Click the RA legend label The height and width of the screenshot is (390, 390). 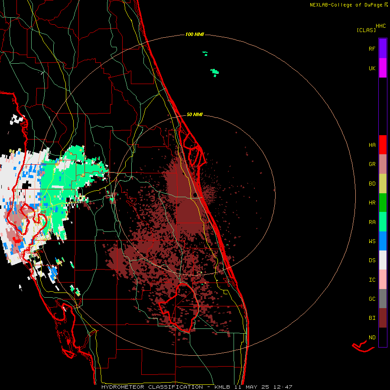tap(372, 222)
